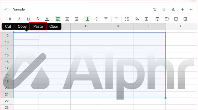
Task: Toggle text wrapping
Action: pos(116,19)
